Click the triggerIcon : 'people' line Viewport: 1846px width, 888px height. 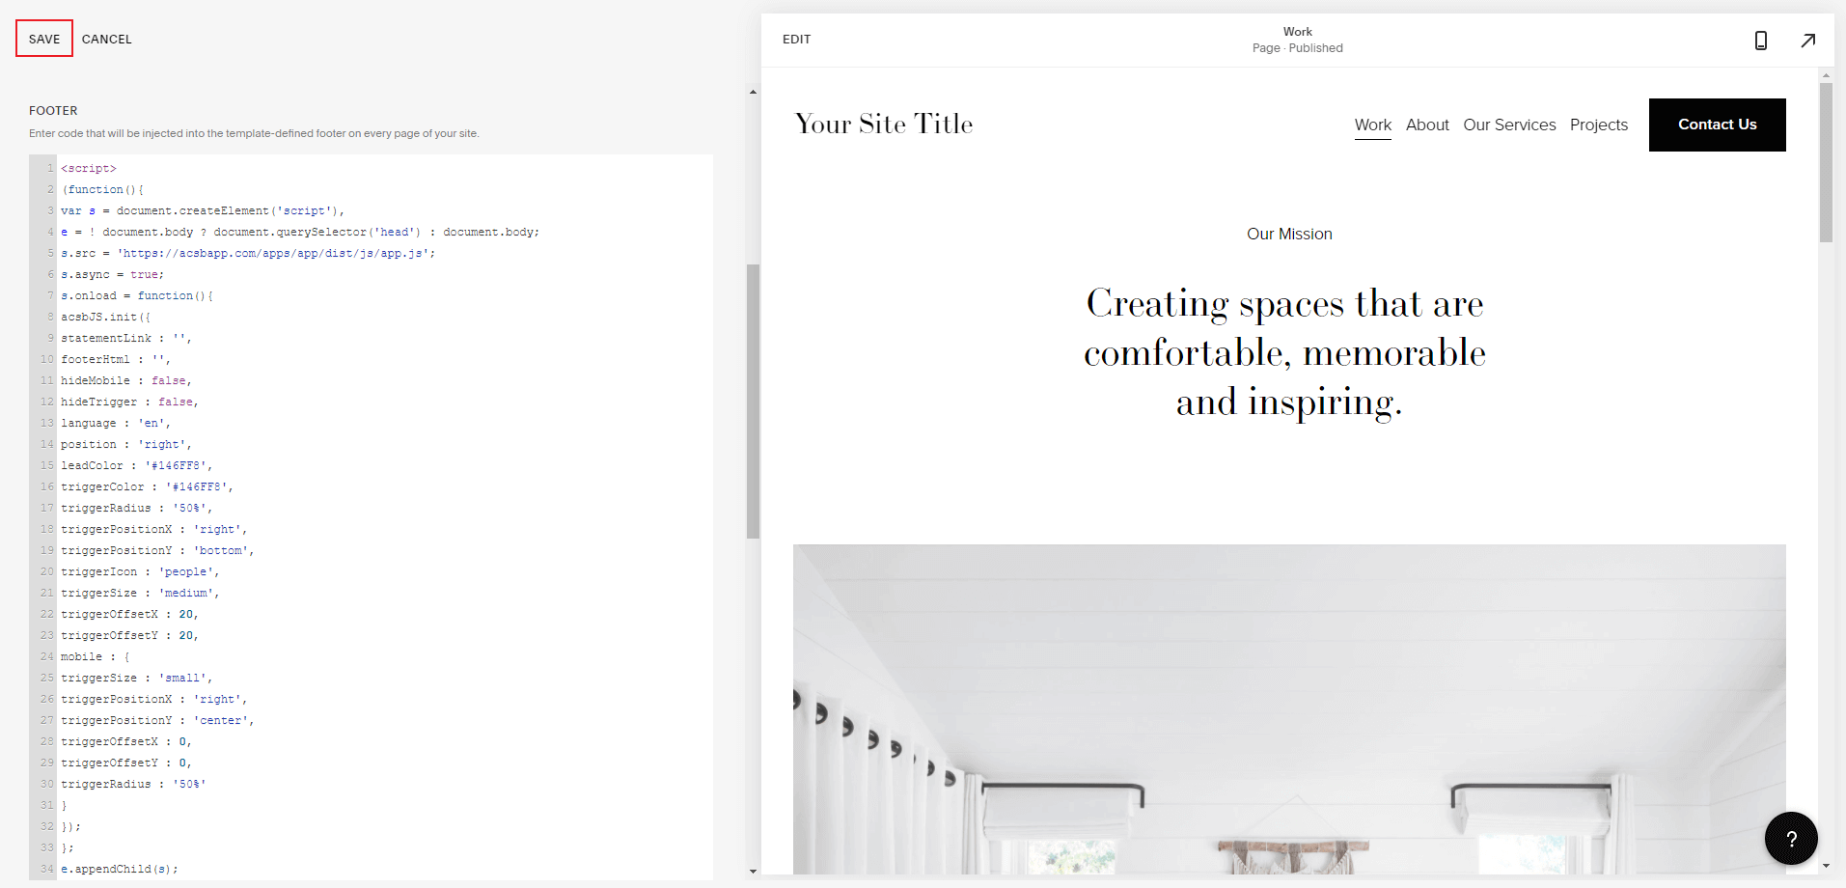pyautogui.click(x=141, y=571)
